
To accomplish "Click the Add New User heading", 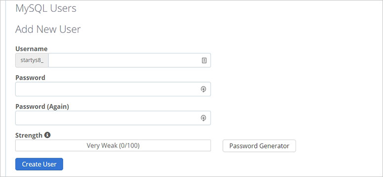I will 48,29.
